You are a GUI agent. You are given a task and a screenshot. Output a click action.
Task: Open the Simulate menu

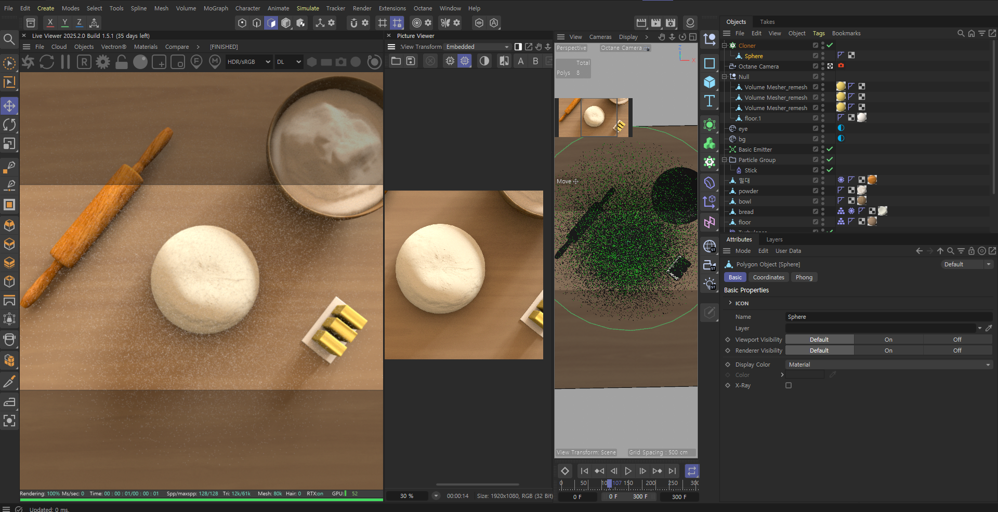(308, 8)
